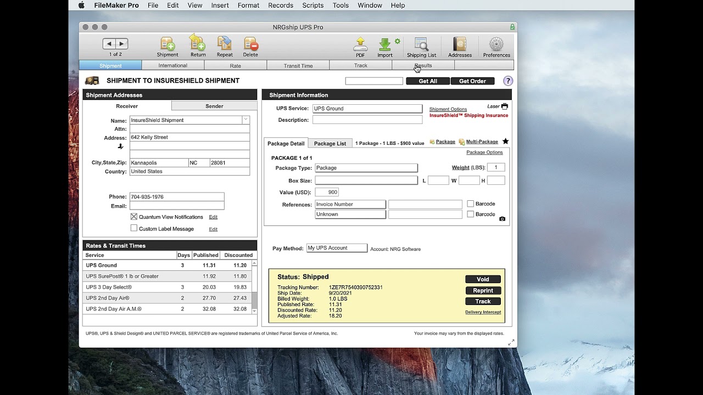Click the camera icon under barcodes

coord(502,218)
